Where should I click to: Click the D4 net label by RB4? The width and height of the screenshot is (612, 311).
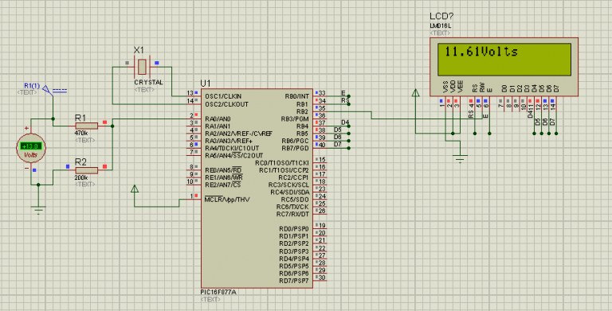(345, 122)
